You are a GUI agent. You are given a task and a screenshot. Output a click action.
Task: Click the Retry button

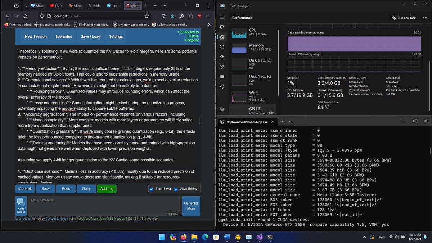click(x=86, y=189)
